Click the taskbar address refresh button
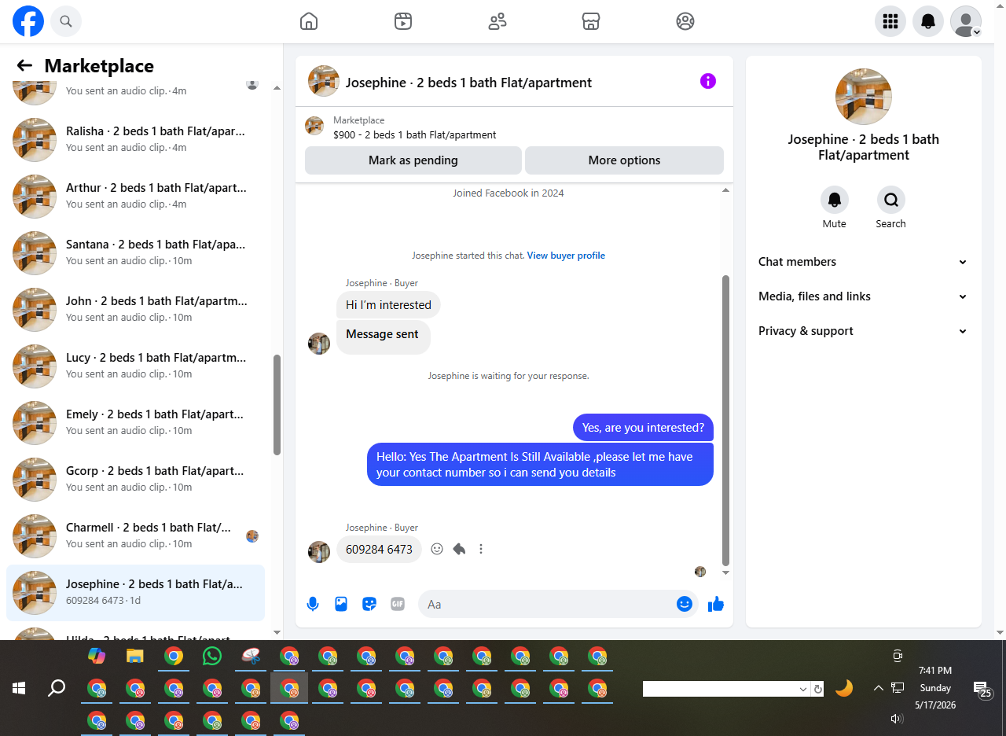1006x736 pixels. click(x=818, y=689)
